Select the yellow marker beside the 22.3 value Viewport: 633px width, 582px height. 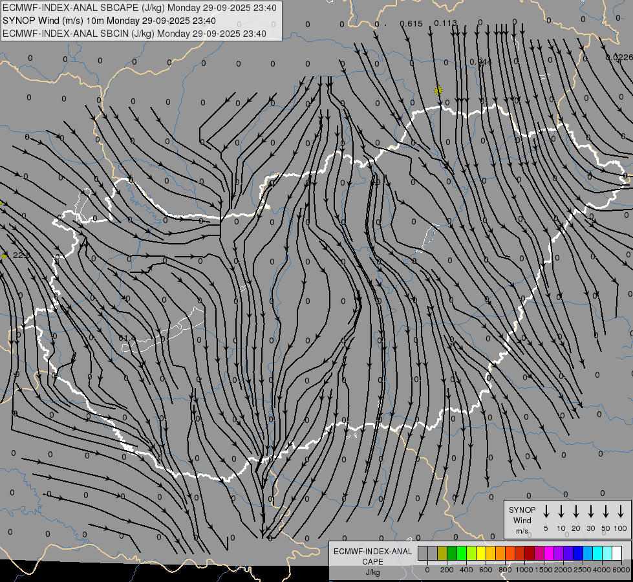click(4, 256)
